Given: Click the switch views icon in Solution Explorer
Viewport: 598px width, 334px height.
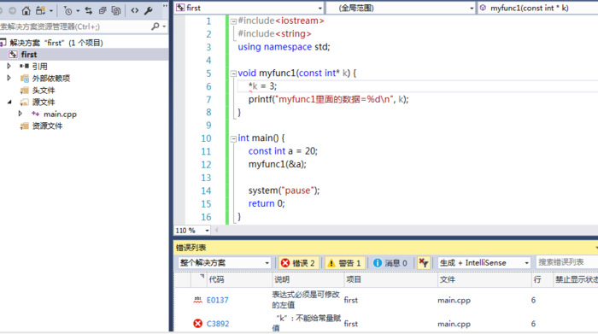Looking at the screenshot, I should pyautogui.click(x=40, y=10).
